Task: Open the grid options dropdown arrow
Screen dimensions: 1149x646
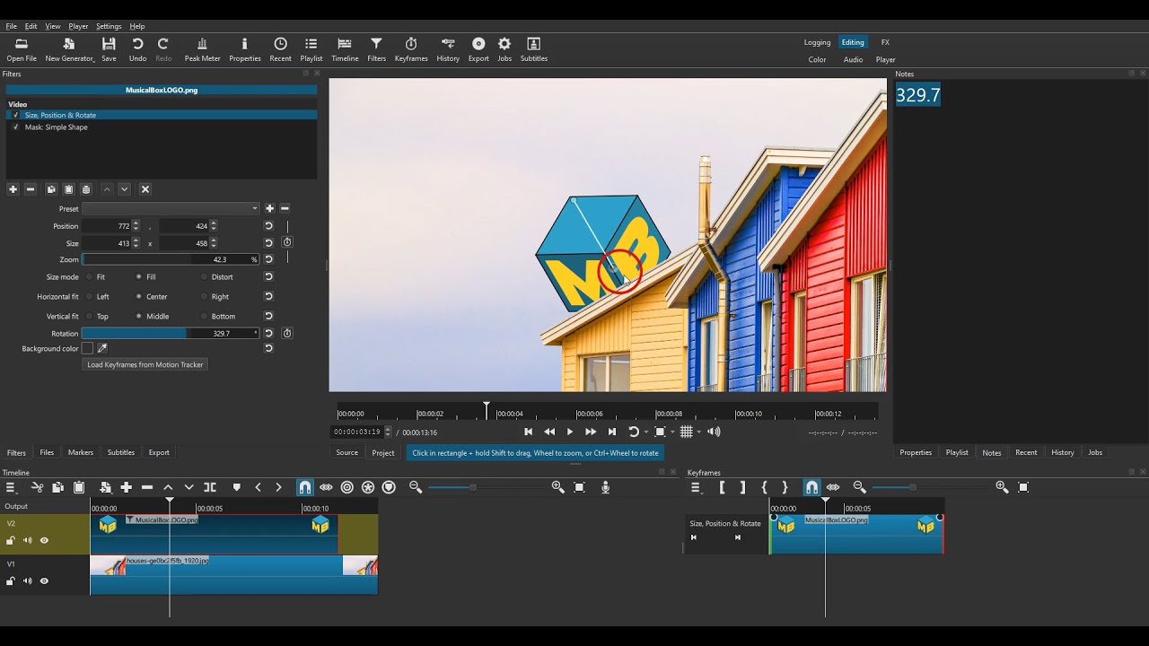Action: (698, 432)
